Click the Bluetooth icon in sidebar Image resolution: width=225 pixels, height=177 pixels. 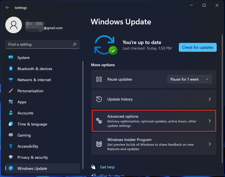pos(11,69)
